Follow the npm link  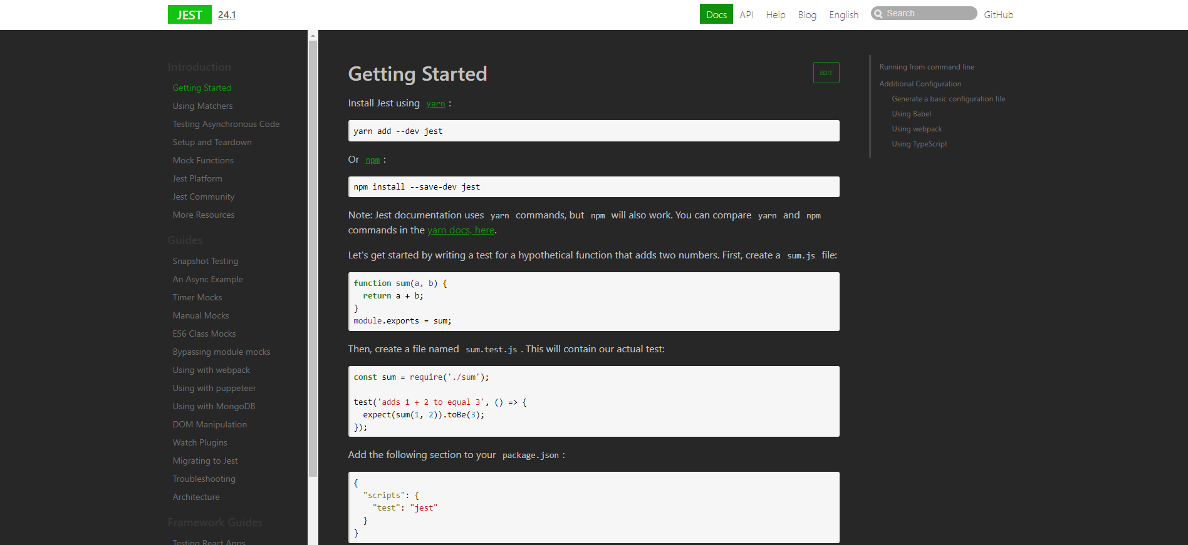click(x=373, y=160)
